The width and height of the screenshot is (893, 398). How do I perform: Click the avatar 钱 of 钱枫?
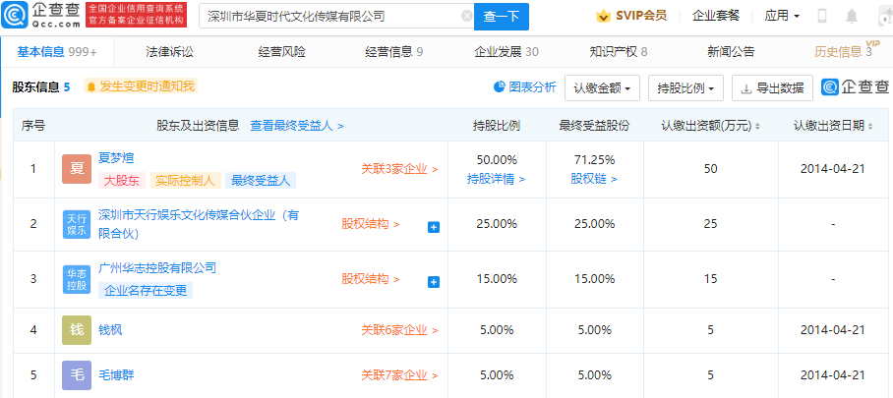pos(77,329)
